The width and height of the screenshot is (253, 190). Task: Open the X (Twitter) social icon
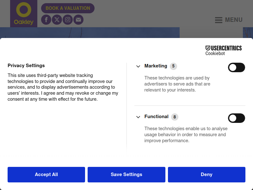57,20
